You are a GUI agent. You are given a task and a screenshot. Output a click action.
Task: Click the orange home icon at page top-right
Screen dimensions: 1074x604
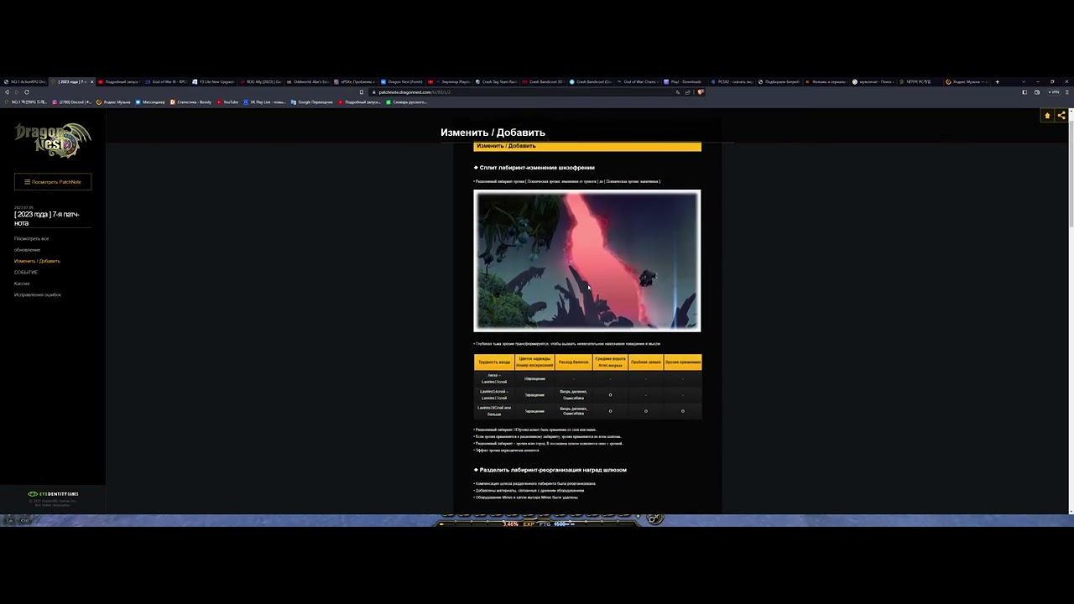(1047, 116)
